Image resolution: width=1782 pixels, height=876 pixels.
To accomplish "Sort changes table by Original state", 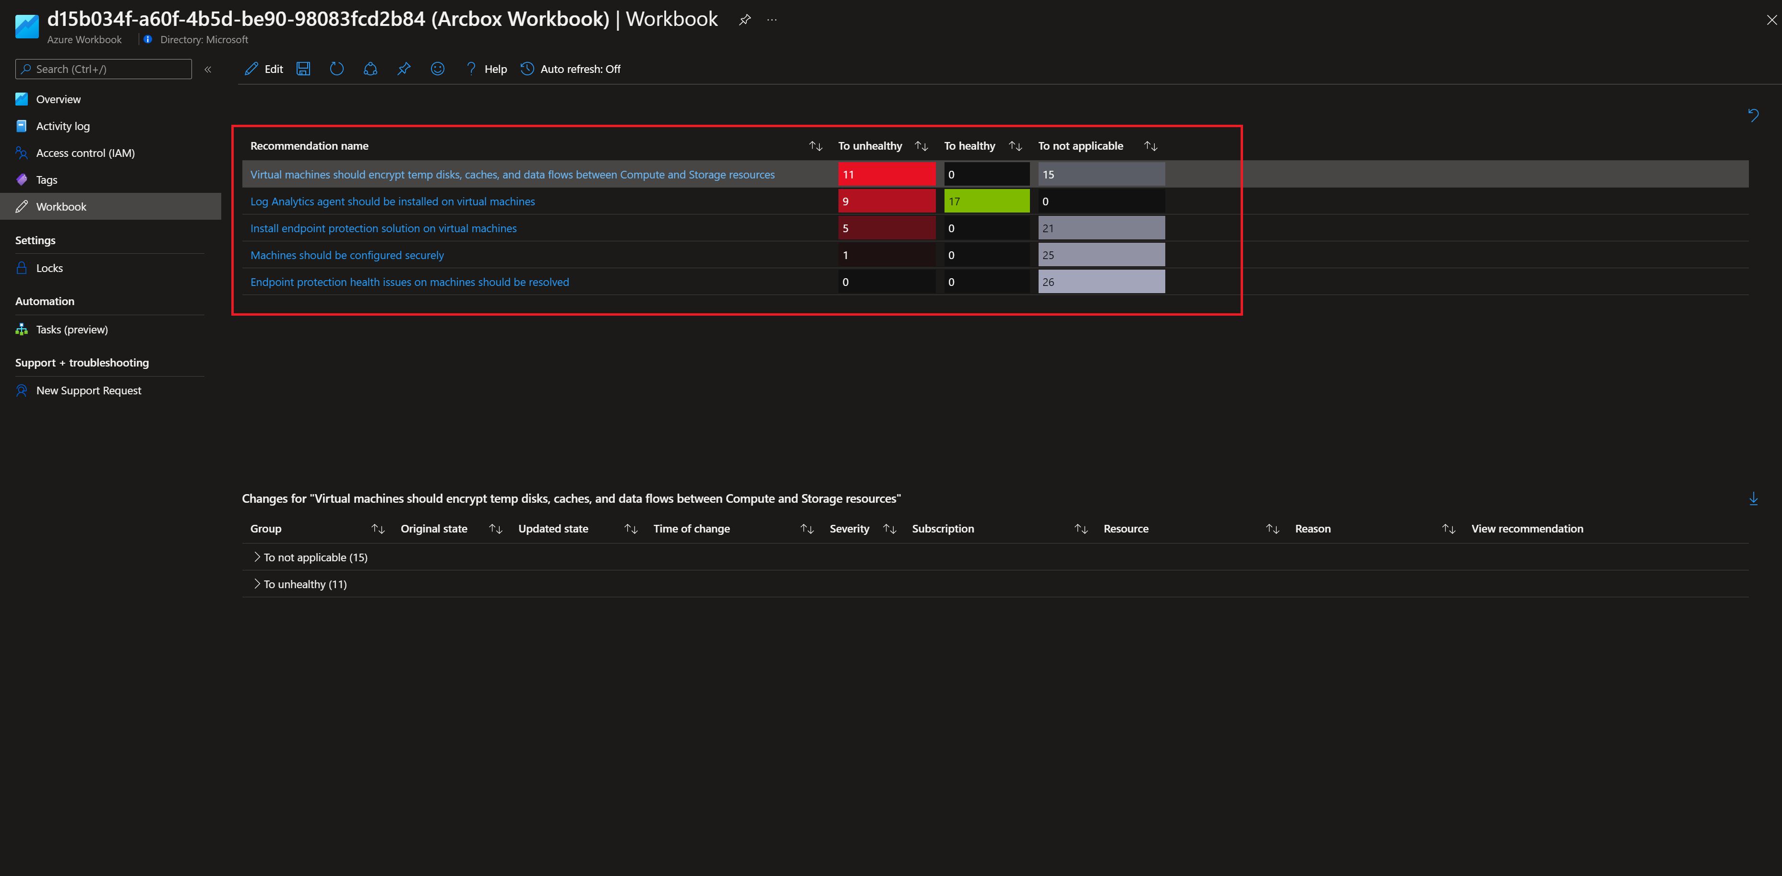I will point(495,529).
